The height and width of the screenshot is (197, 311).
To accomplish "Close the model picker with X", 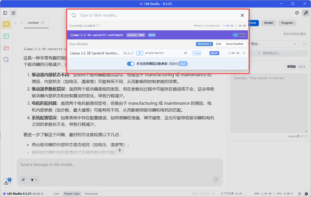I will 242,15.
